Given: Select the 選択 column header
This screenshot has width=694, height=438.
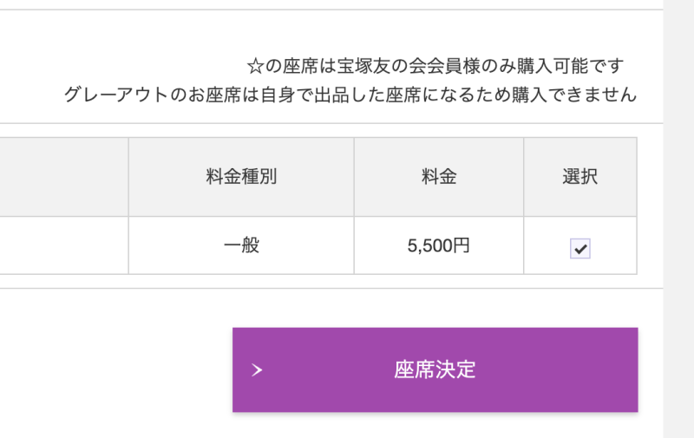Looking at the screenshot, I should (x=580, y=177).
